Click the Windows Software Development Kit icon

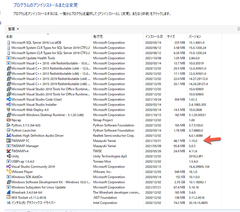coord(9,182)
